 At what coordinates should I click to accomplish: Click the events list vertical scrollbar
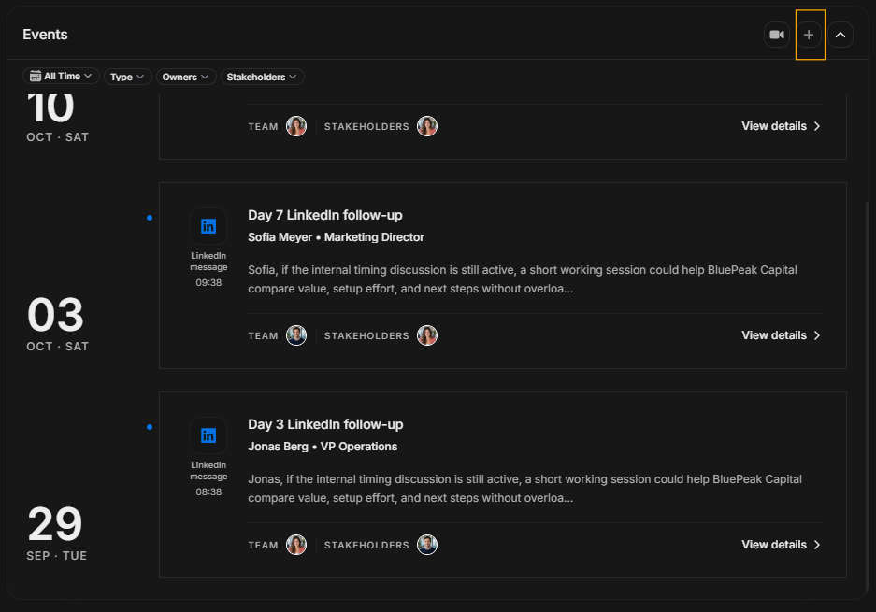867,395
